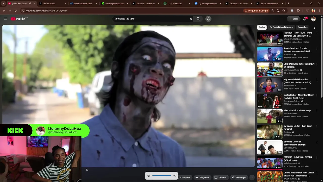Screen dimensions: 323x182
Task: Open a new browser tab
Action: click(288, 4)
